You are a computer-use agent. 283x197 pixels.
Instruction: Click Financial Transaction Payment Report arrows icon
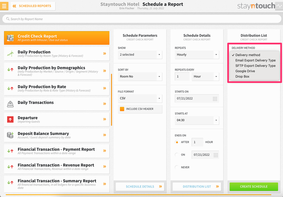pos(10,151)
